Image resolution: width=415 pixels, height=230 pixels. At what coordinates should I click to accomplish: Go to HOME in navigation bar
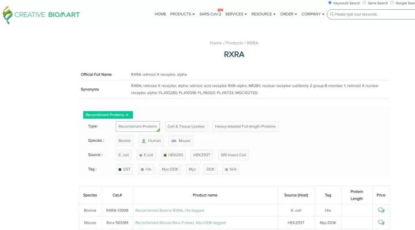pos(160,14)
